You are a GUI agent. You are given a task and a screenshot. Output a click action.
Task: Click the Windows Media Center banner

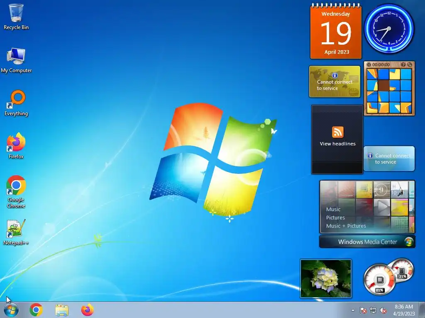[x=367, y=242]
